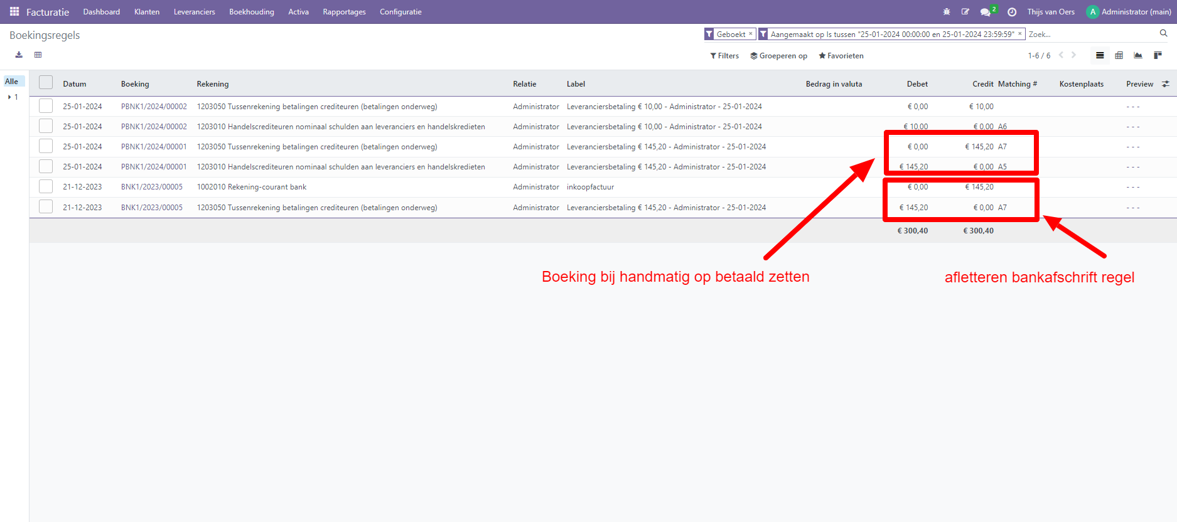Open booking link BNK1/2023/00005 with inkoopfactuur
Viewport: 1177px width, 522px height.
(152, 187)
